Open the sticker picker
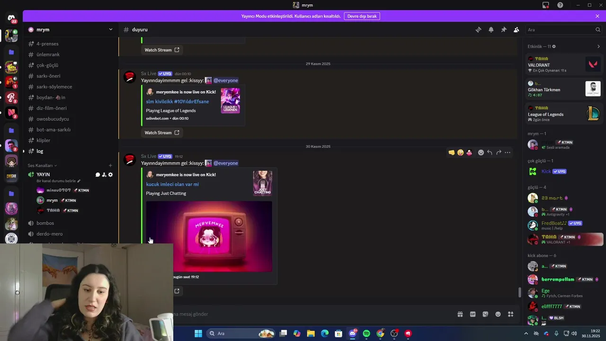606x341 pixels. (485, 314)
